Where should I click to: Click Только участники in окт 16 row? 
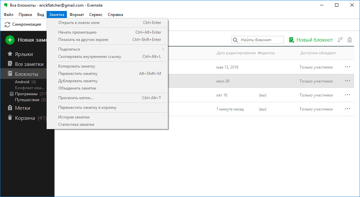(316, 95)
